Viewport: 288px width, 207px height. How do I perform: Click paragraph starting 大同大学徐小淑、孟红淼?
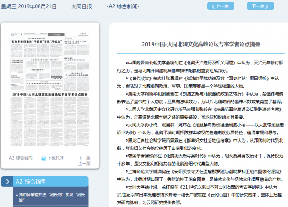click(199, 195)
